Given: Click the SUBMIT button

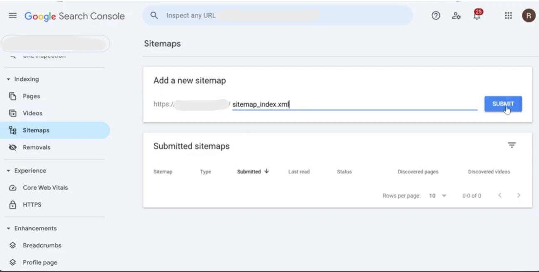Looking at the screenshot, I should click(x=503, y=104).
